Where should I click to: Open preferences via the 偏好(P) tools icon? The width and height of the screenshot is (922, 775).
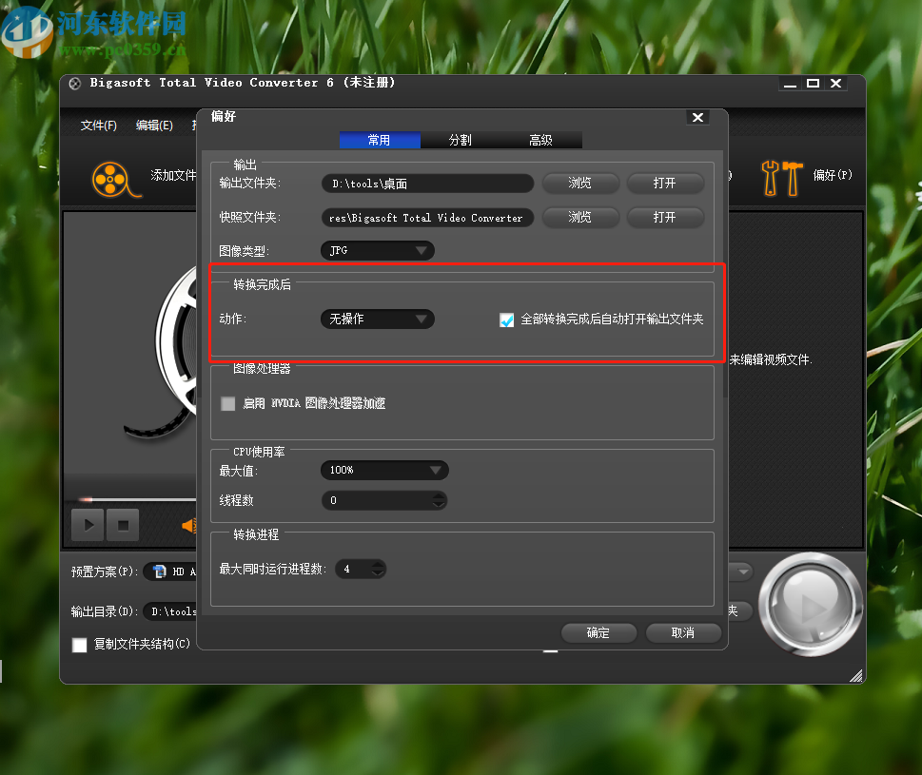pyautogui.click(x=782, y=177)
